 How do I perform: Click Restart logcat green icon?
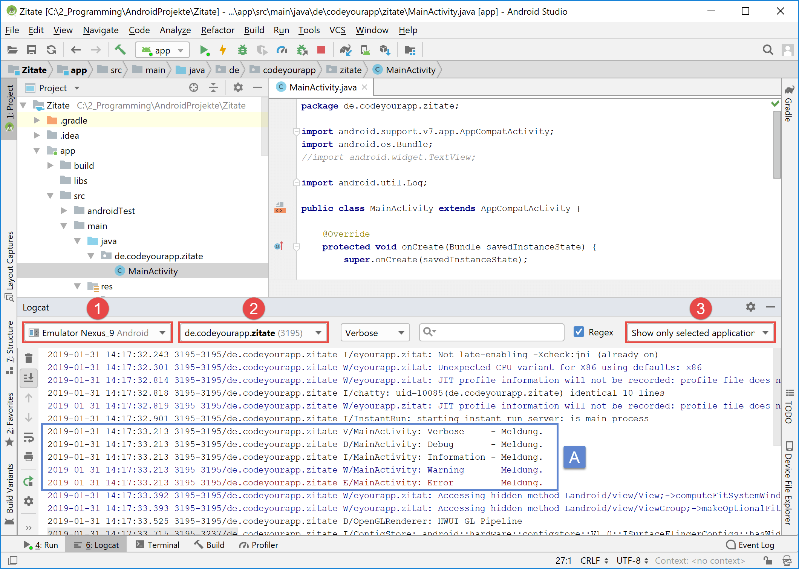29,481
